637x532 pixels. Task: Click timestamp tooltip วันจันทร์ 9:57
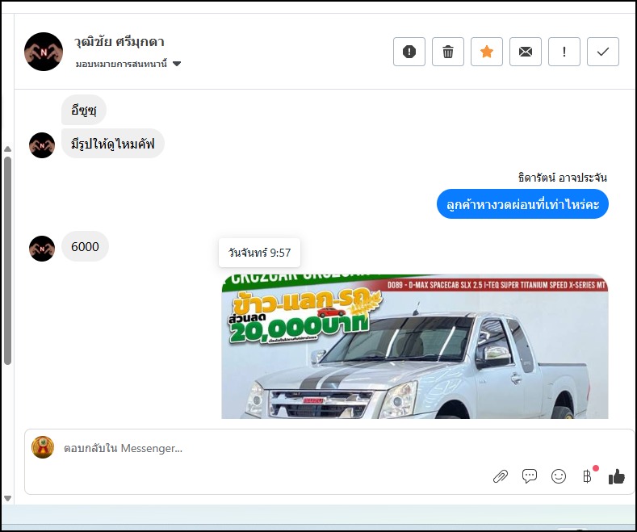click(260, 253)
